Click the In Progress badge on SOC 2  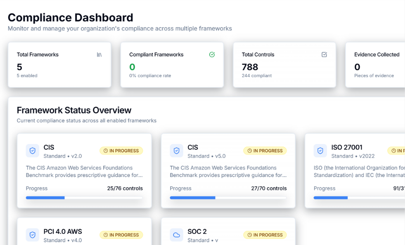point(265,235)
